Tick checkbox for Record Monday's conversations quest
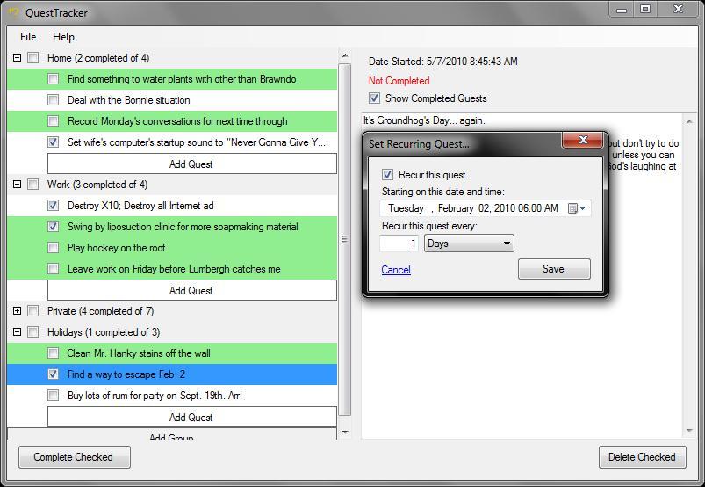 pos(53,120)
